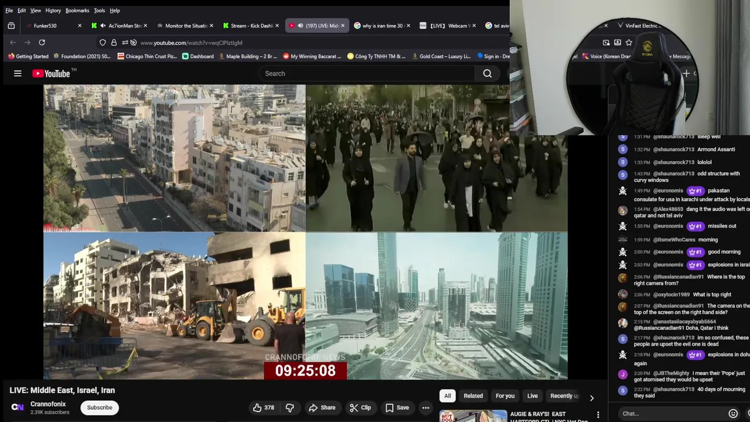Reload the current page
Image resolution: width=750 pixels, height=422 pixels.
pyautogui.click(x=42, y=42)
